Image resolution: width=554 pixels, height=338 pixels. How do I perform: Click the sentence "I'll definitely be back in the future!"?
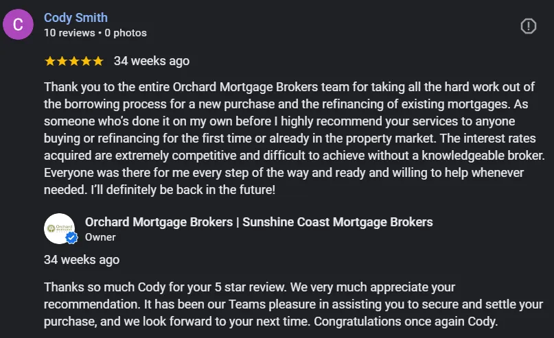click(x=183, y=190)
